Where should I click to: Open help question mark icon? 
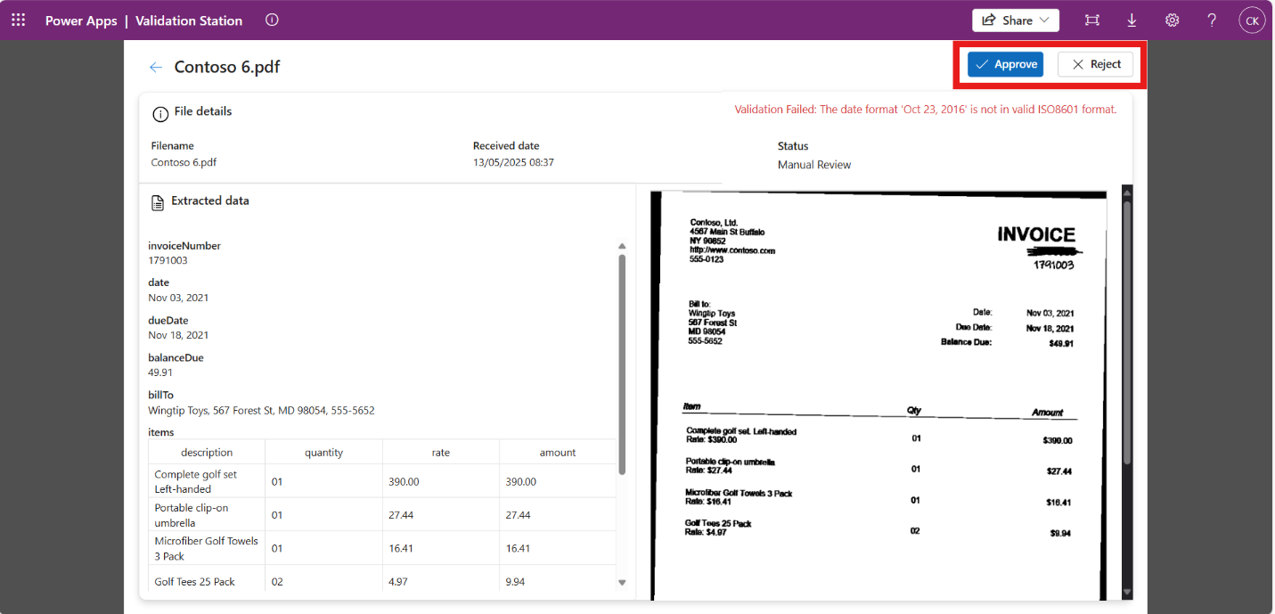coord(1212,20)
